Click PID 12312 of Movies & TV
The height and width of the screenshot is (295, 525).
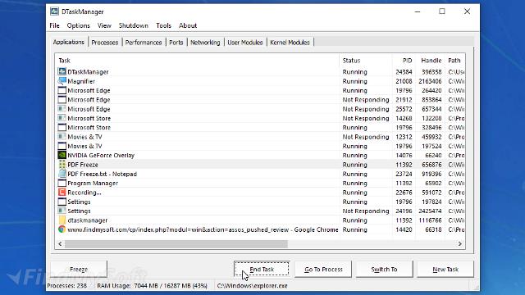pyautogui.click(x=404, y=137)
